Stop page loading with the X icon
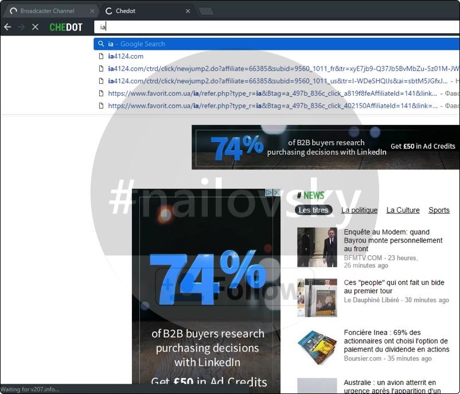Screen dimensions: 460x394 [36, 26]
